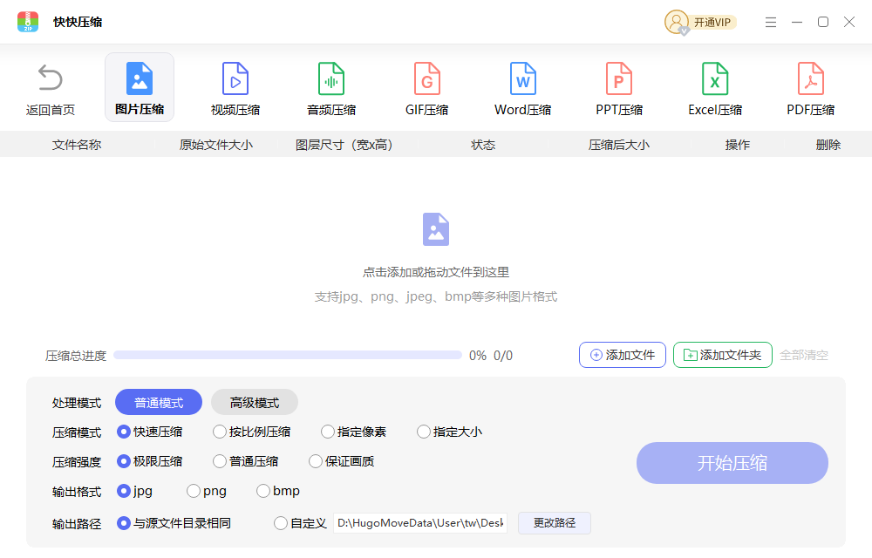Click the 状态 column header
This screenshot has width=872, height=558.
[483, 145]
